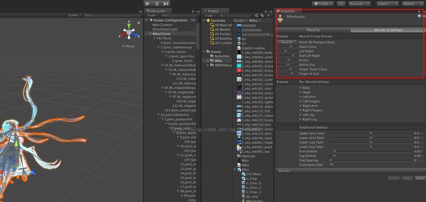Open the Account dropdown
426x202 pixels.
click(359, 4)
